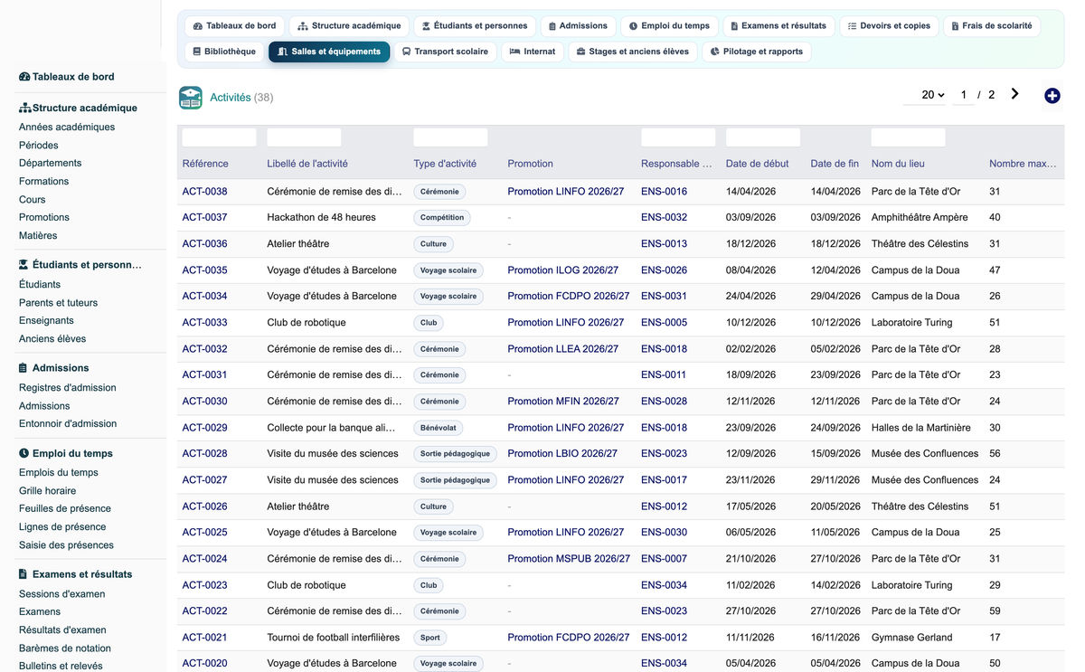The image size is (1085, 672).
Task: Click the Type d'activité filter input
Action: (x=450, y=137)
